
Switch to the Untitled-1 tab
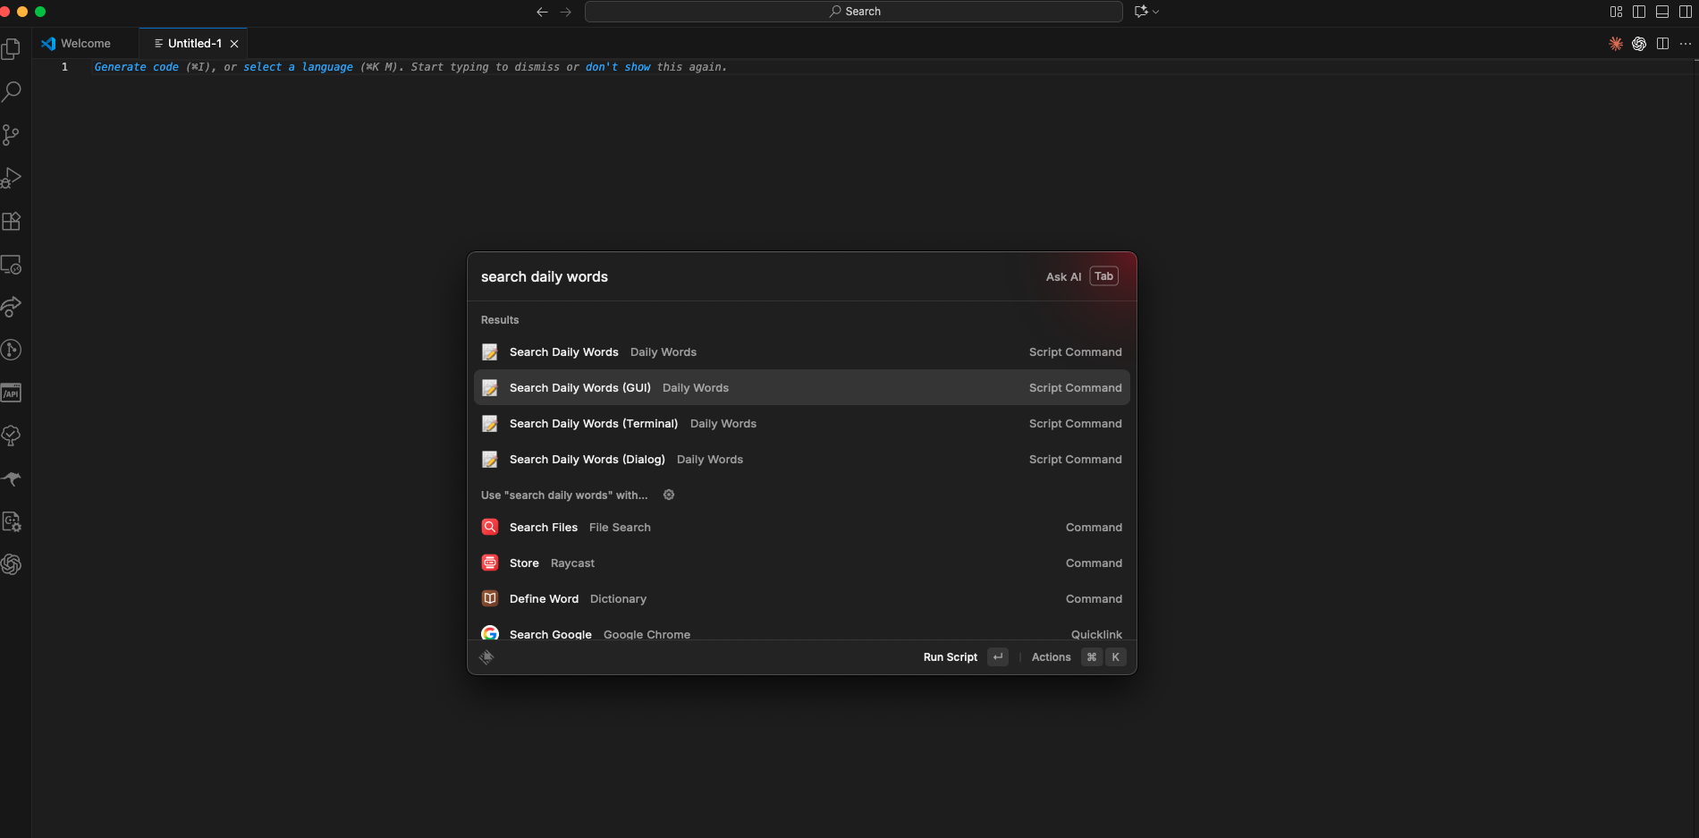(x=195, y=44)
